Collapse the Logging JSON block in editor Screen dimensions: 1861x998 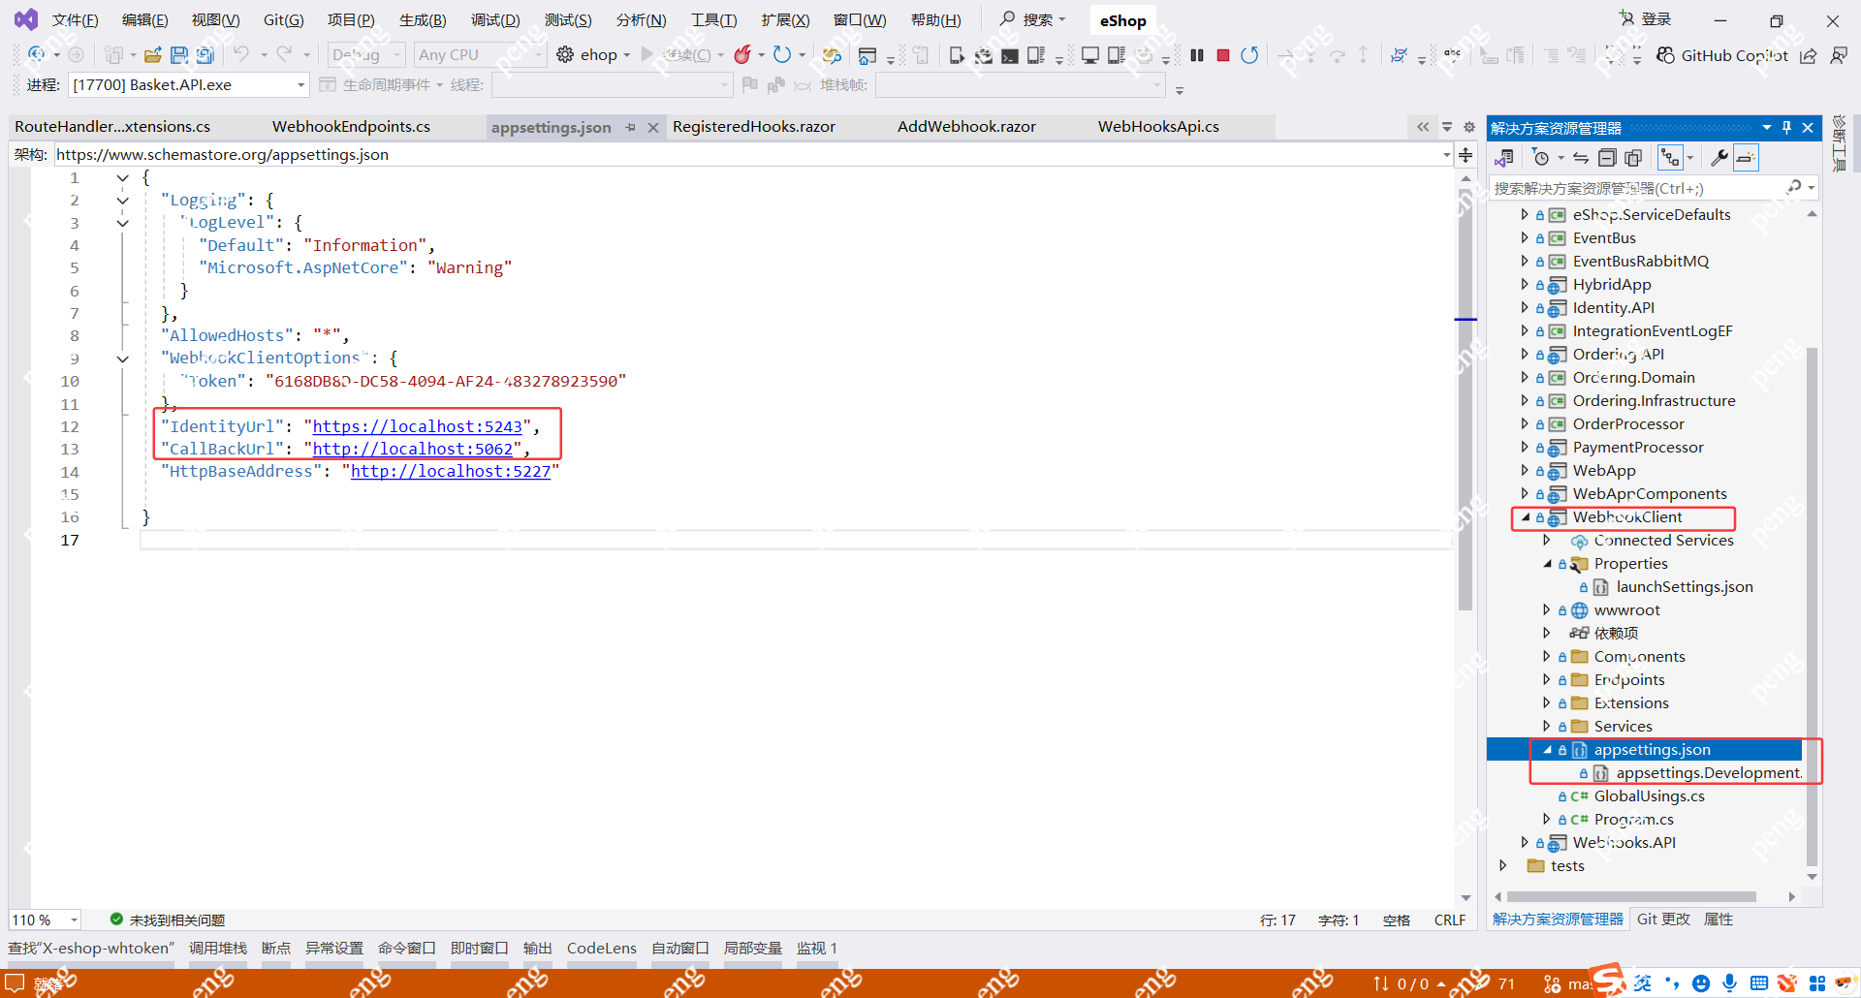[123, 201]
